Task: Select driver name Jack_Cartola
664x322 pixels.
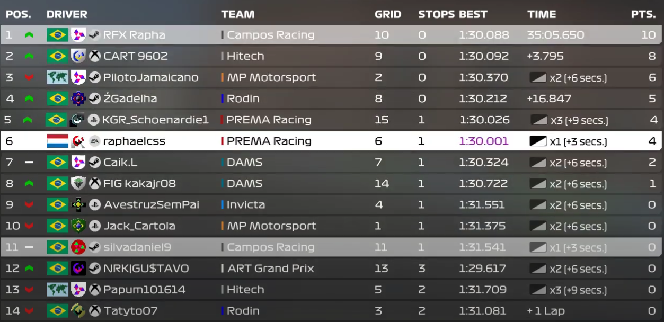Action: tap(138, 226)
